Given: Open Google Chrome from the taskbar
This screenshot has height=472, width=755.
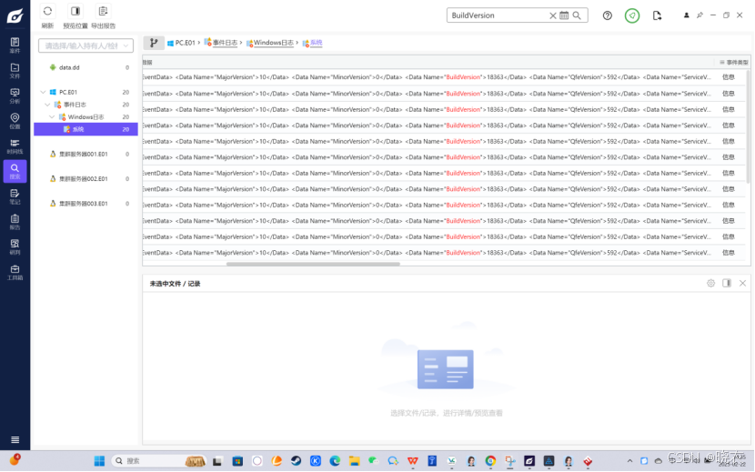Looking at the screenshot, I should tap(490, 461).
